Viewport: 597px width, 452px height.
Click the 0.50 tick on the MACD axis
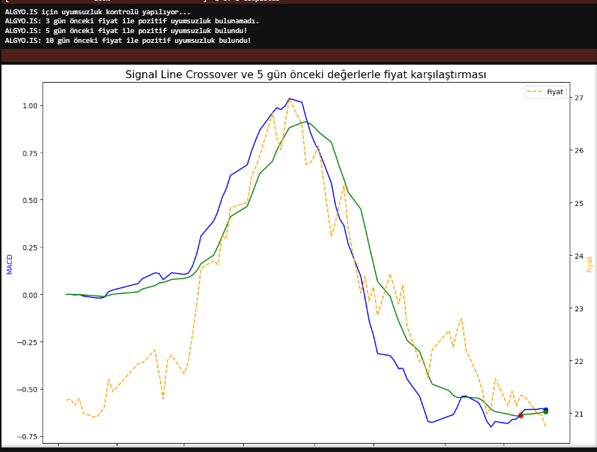pyautogui.click(x=30, y=200)
